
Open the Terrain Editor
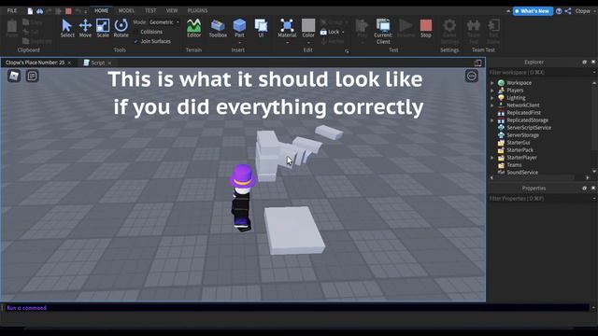pyautogui.click(x=193, y=28)
